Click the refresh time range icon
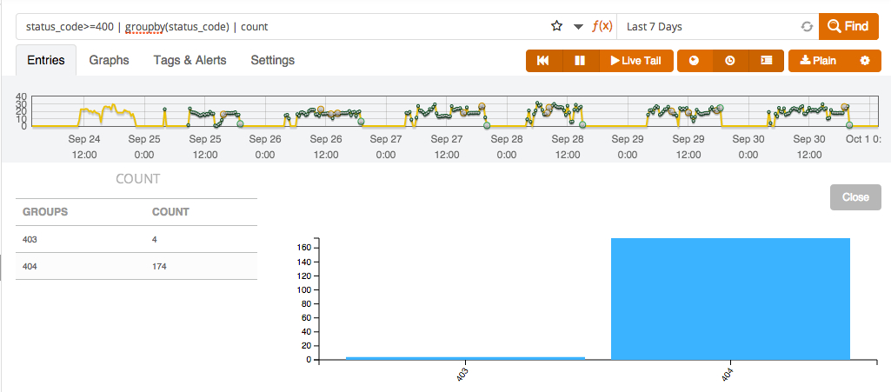This screenshot has height=392, width=891. pos(807,27)
